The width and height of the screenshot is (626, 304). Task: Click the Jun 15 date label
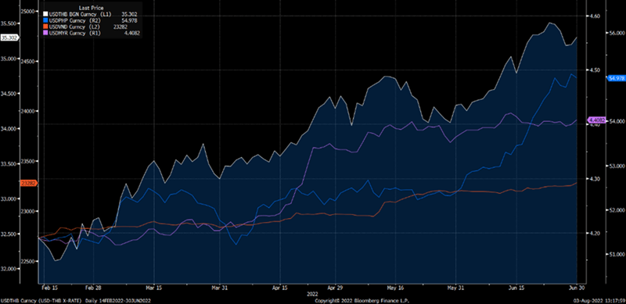[516, 287]
